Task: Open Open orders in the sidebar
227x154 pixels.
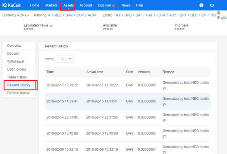Action: point(19,69)
